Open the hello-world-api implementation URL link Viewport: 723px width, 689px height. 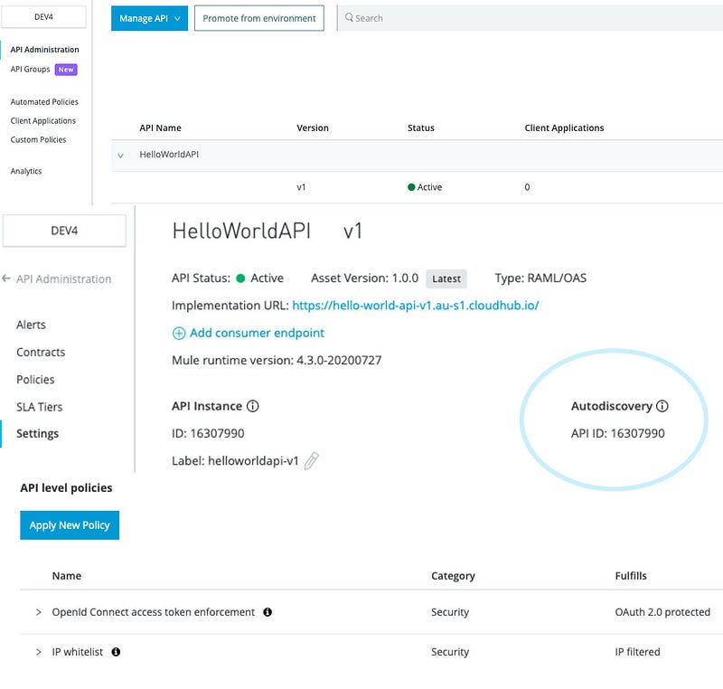coord(415,306)
